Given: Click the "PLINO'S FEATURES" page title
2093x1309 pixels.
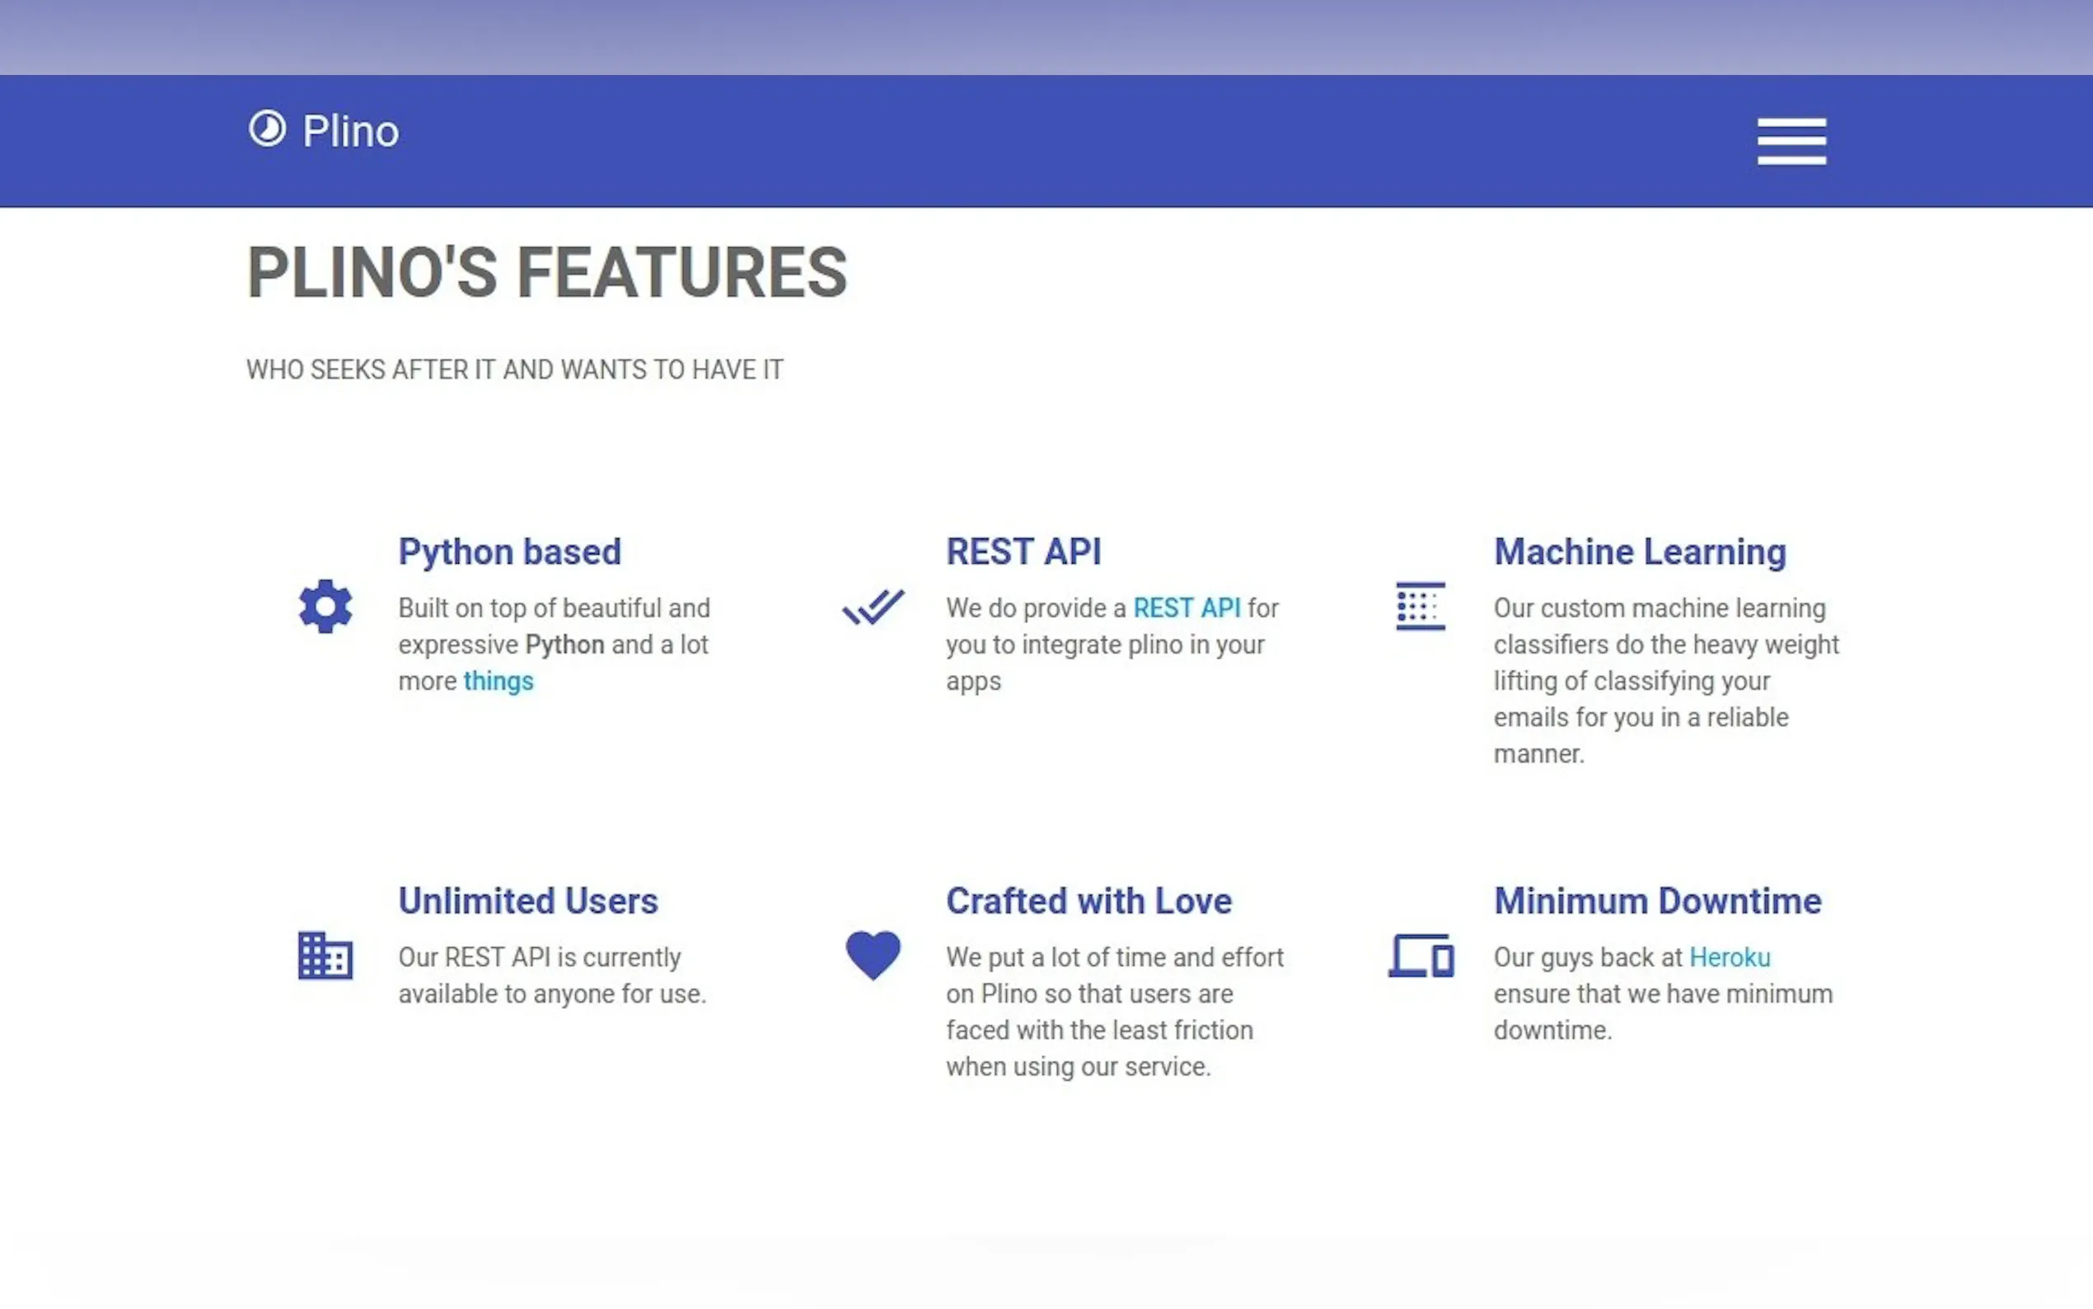Looking at the screenshot, I should click(x=547, y=273).
